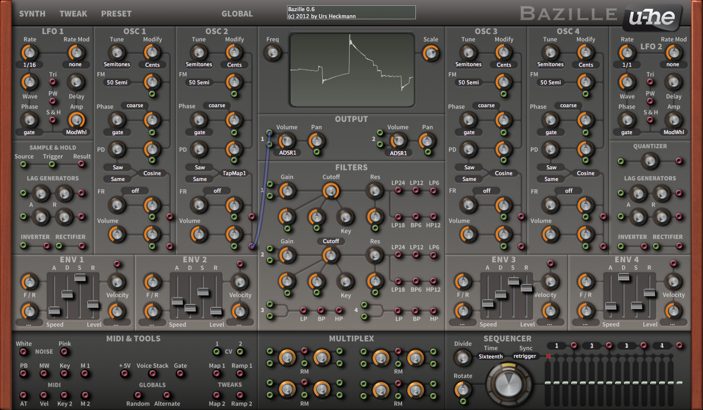Open the Sequencer Time selector Sixteenth
703x410 pixels.
(490, 356)
